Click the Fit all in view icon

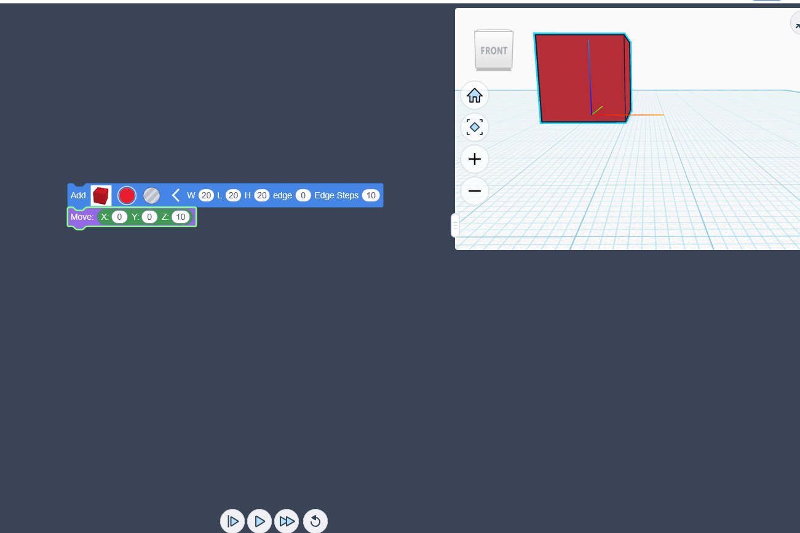click(474, 128)
